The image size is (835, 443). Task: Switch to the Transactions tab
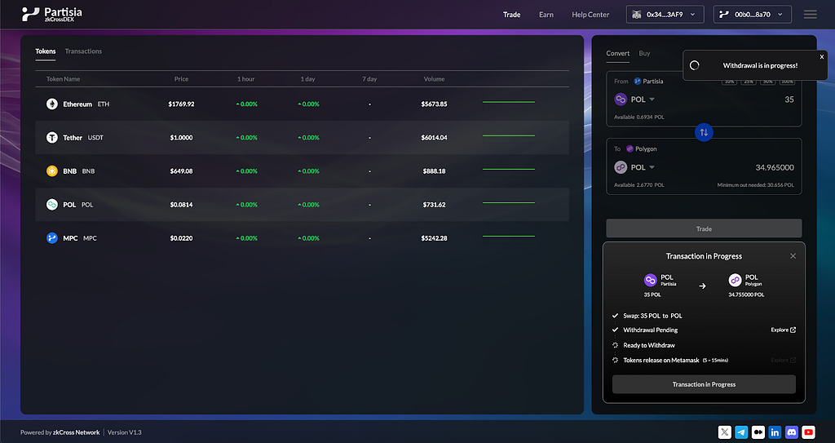pos(83,51)
